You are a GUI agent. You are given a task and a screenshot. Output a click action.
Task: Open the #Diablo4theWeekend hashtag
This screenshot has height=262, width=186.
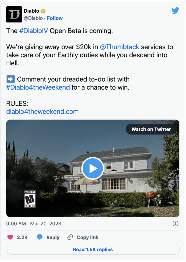(x=38, y=87)
